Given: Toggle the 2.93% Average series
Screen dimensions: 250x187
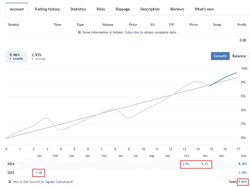Looking at the screenshot, I should [x=38, y=57].
